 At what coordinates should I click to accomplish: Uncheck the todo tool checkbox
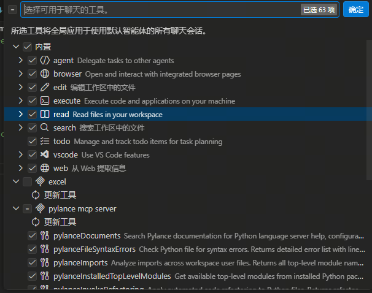point(32,142)
